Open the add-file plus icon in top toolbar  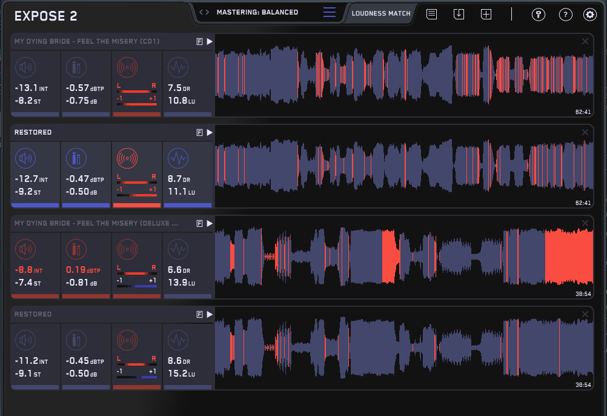486,14
